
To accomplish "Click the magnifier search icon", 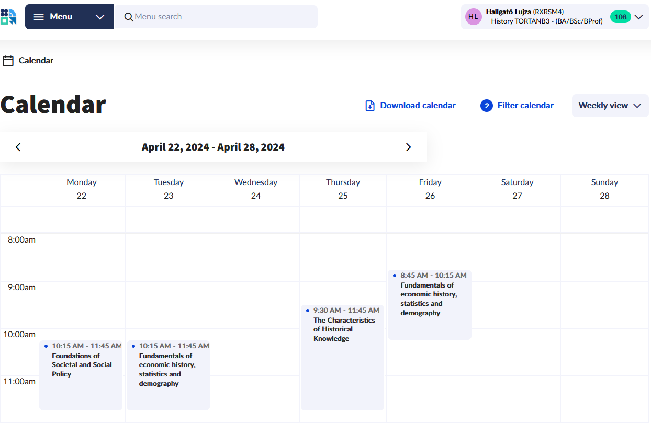I will tap(129, 17).
